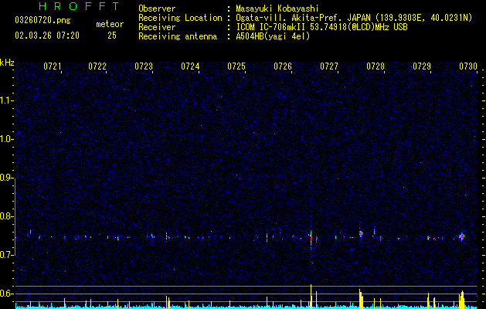Image resolution: width=486 pixels, height=309 pixels.
Task: Click the meteor label
Action: click(110, 24)
